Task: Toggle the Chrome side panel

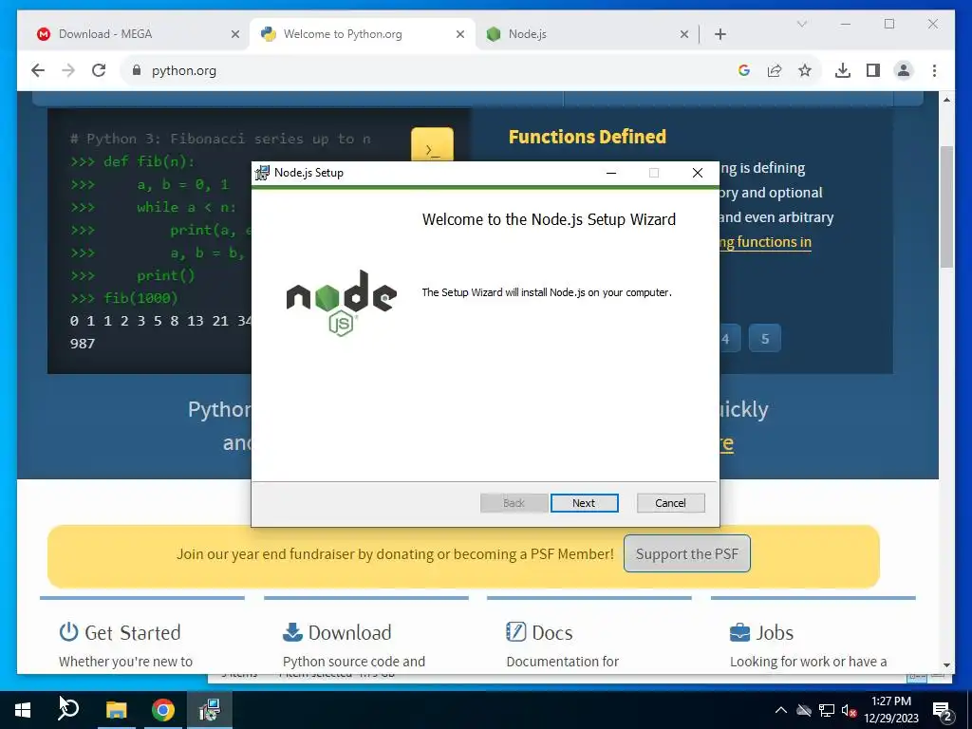Action: click(x=873, y=70)
